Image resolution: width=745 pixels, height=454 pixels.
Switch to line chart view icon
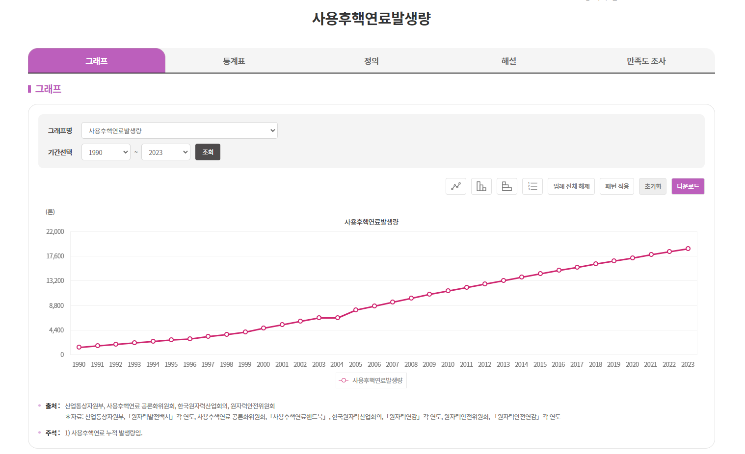pos(456,186)
